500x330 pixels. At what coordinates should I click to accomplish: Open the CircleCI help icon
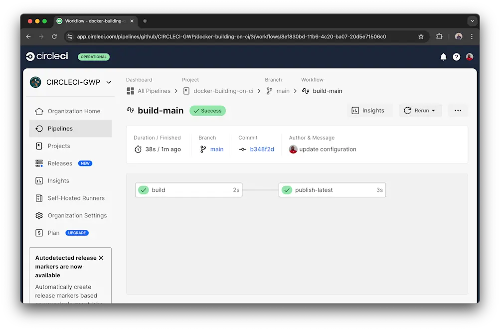tap(456, 57)
